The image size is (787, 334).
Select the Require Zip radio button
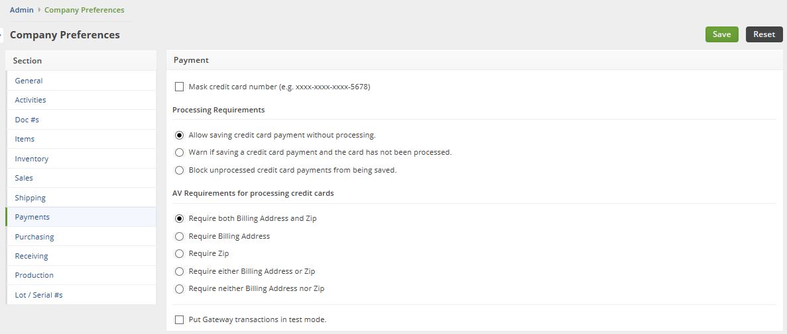pos(180,253)
